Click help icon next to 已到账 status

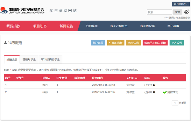click(154, 92)
